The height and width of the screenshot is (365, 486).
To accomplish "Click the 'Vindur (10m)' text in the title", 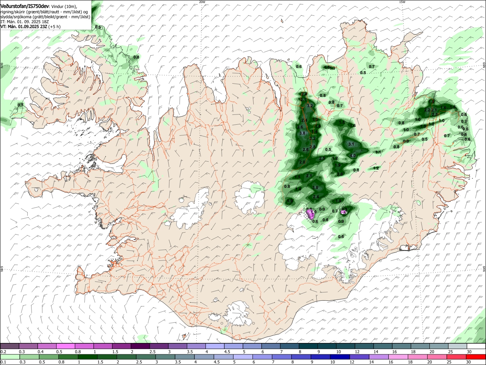I will (x=64, y=6).
